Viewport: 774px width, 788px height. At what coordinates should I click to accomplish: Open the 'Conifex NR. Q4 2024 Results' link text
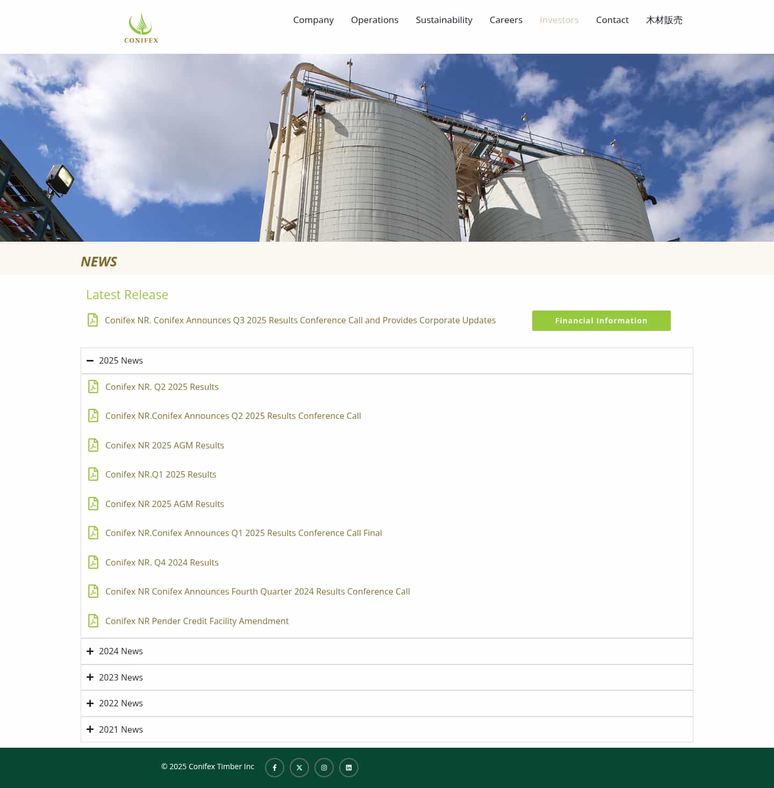coord(162,562)
